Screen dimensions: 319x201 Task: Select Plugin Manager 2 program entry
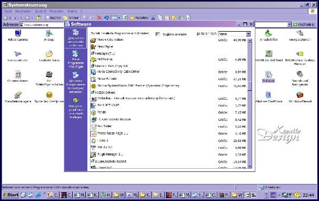[x=110, y=155]
